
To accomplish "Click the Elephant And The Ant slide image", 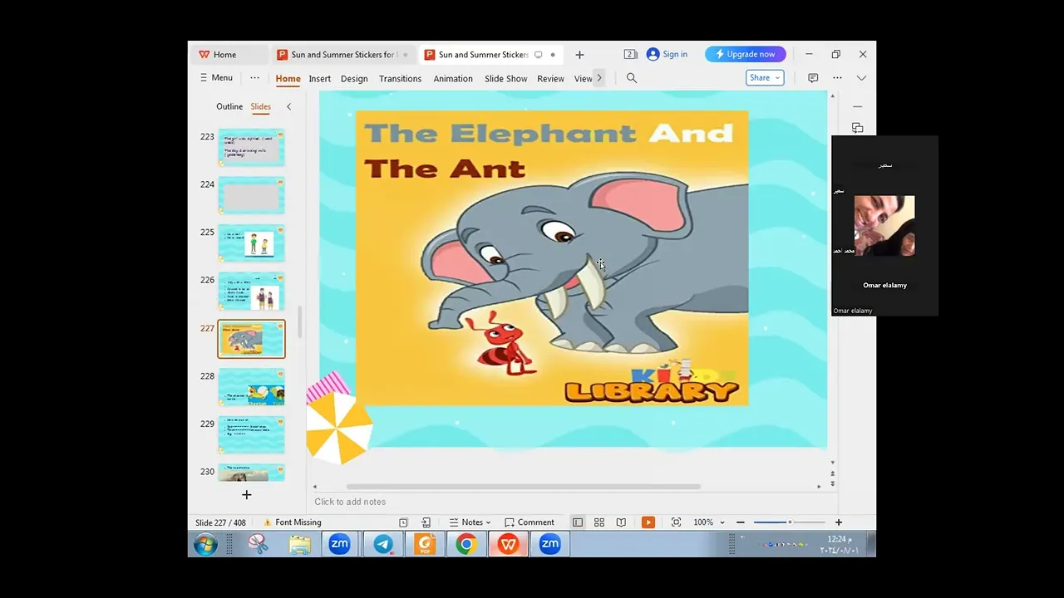I will point(552,257).
